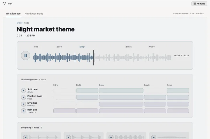Play the fourth clip under Everything it made
This screenshot has height=139, width=210.
(154, 137)
